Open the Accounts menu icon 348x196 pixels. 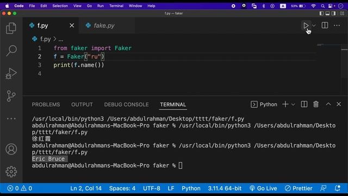[x=11, y=149]
